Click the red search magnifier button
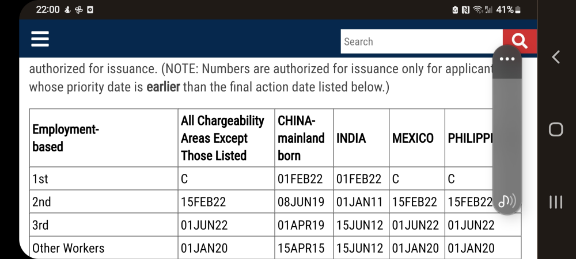Screen dimensions: 576x259 click(x=520, y=41)
